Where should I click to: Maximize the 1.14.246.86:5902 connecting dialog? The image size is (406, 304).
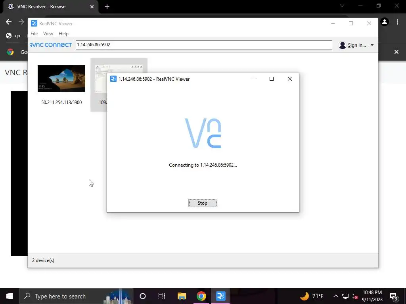tap(272, 79)
